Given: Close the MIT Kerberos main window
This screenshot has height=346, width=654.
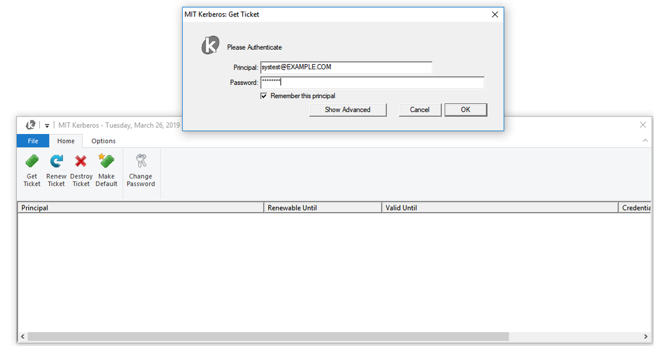Looking at the screenshot, I should point(643,125).
